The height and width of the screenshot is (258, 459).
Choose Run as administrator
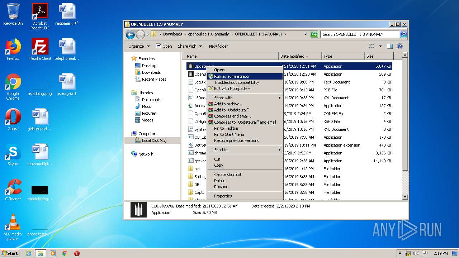click(245, 76)
